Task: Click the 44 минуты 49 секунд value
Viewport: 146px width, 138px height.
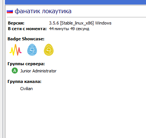Action: click(x=69, y=29)
